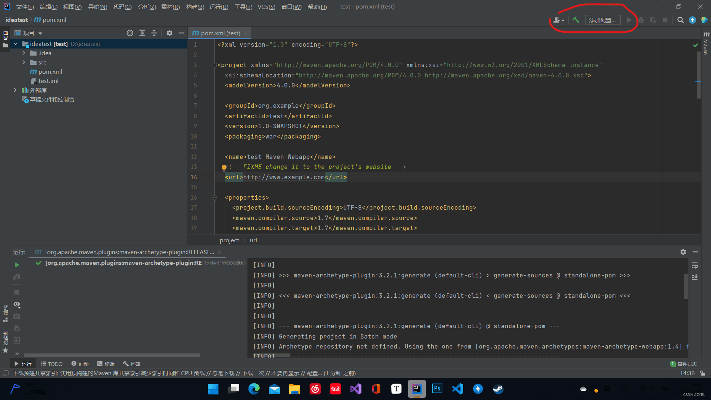Click the collapse all icon in project panel

[x=154, y=33]
